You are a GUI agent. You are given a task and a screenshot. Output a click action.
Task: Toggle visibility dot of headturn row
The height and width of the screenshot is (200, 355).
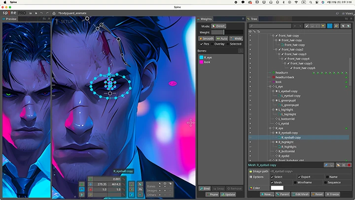point(250,73)
